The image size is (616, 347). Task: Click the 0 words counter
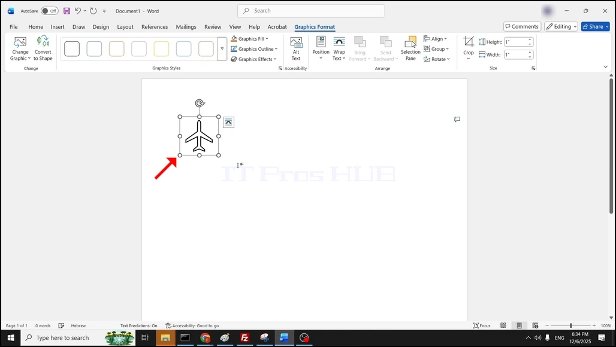tap(43, 325)
